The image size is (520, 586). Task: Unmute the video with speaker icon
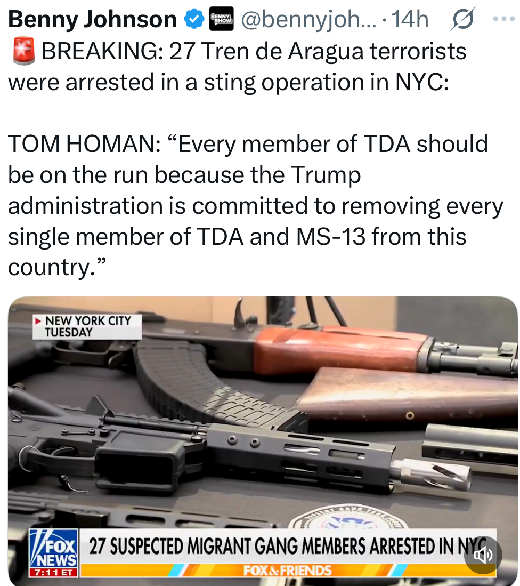pos(483,555)
